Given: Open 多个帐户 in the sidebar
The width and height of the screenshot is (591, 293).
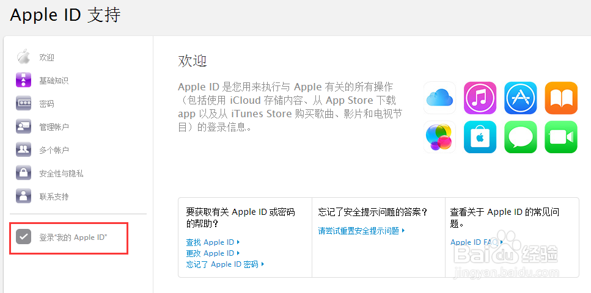Looking at the screenshot, I should pyautogui.click(x=54, y=150).
